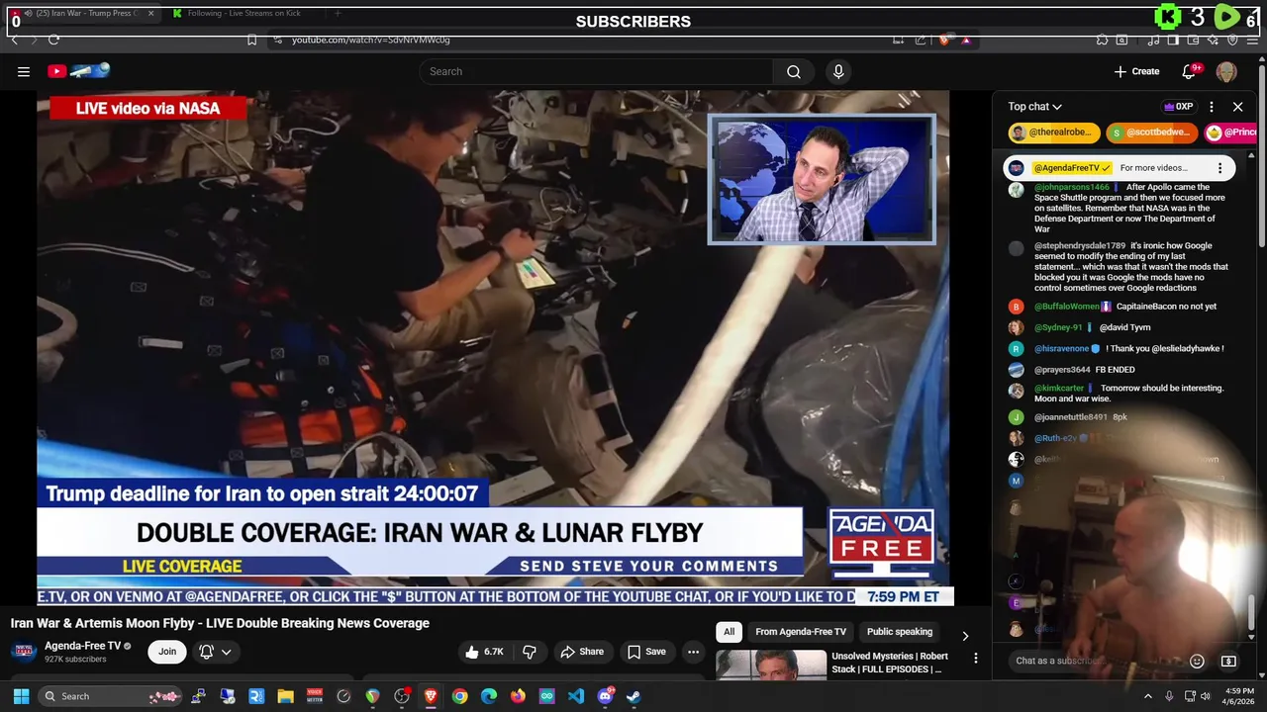The image size is (1267, 712).
Task: Open pinned AgendaFreeTV message options
Action: (x=1219, y=168)
